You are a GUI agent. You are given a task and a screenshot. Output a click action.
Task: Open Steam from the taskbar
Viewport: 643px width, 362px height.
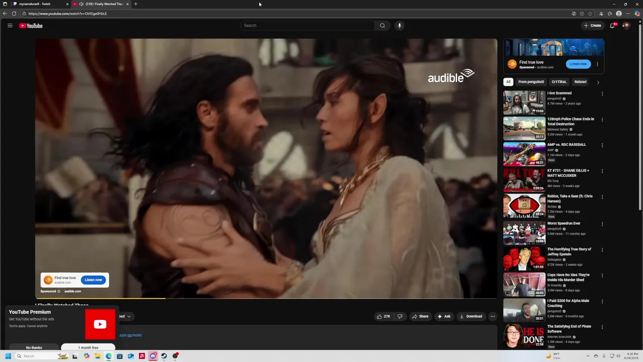pyautogui.click(x=164, y=356)
